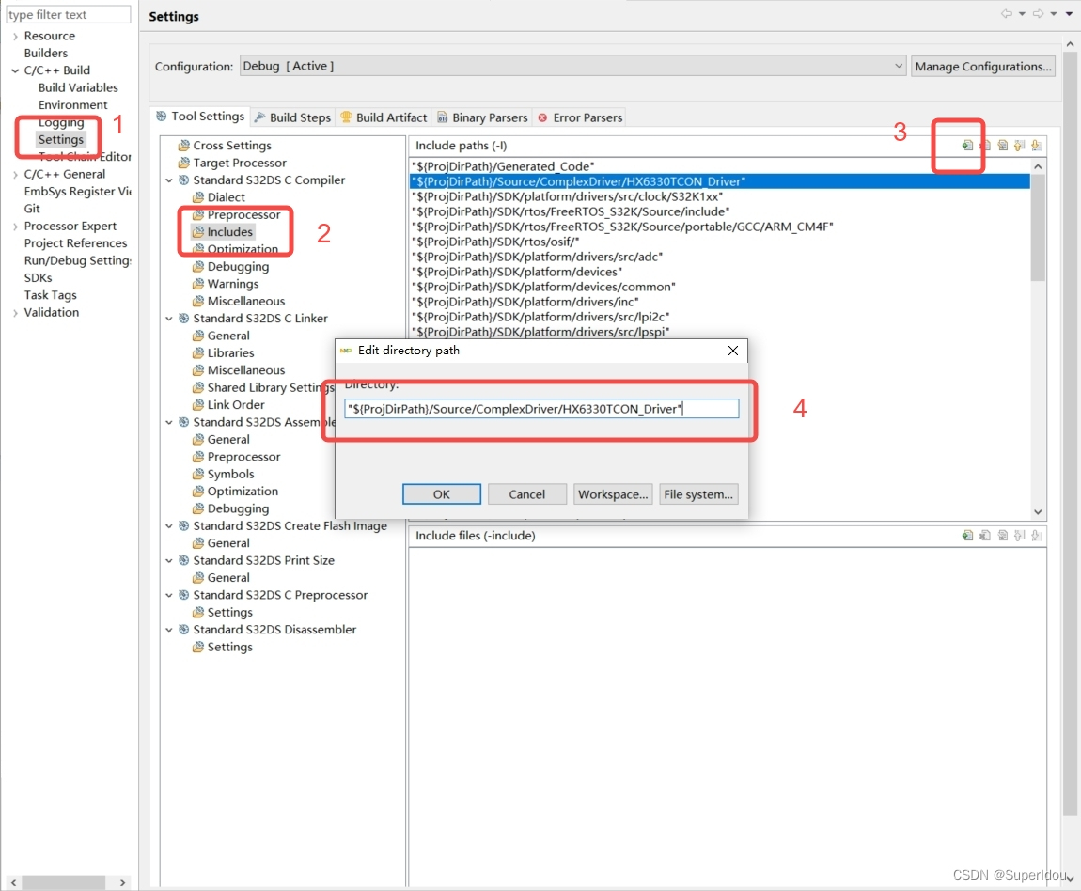Open Manage Configurations dialog
The height and width of the screenshot is (891, 1081).
point(982,66)
